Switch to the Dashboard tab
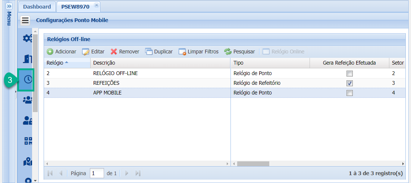The width and height of the screenshot is (411, 183). pyautogui.click(x=37, y=7)
